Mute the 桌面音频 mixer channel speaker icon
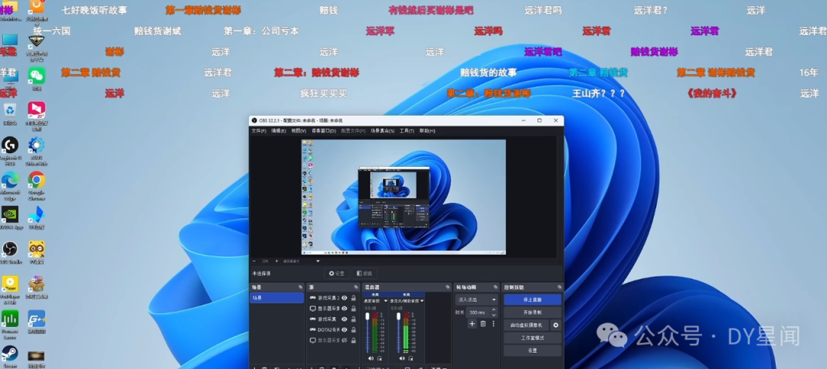827x369 pixels. (371, 358)
